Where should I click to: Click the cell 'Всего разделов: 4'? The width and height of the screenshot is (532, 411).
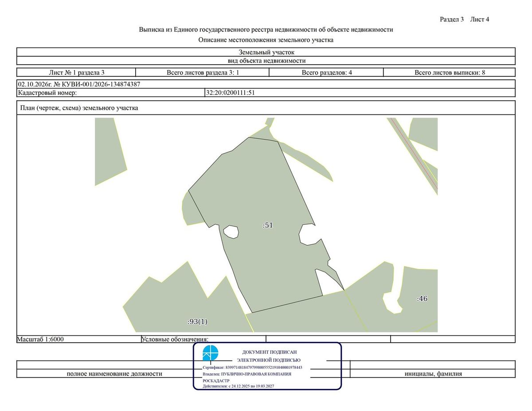[327, 72]
